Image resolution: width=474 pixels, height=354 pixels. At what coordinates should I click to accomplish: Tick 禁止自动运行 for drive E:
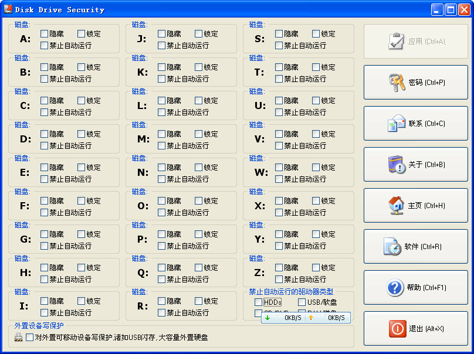coord(45,179)
